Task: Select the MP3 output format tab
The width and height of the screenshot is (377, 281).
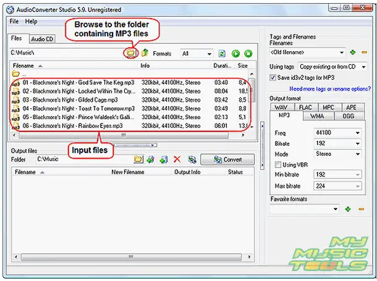Action: point(284,115)
